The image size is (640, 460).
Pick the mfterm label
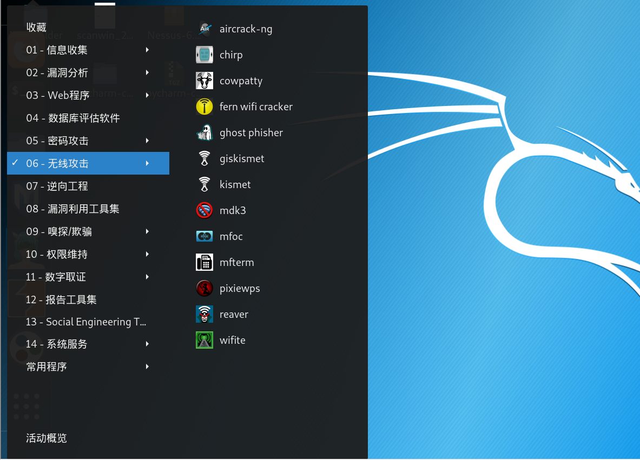point(237,262)
